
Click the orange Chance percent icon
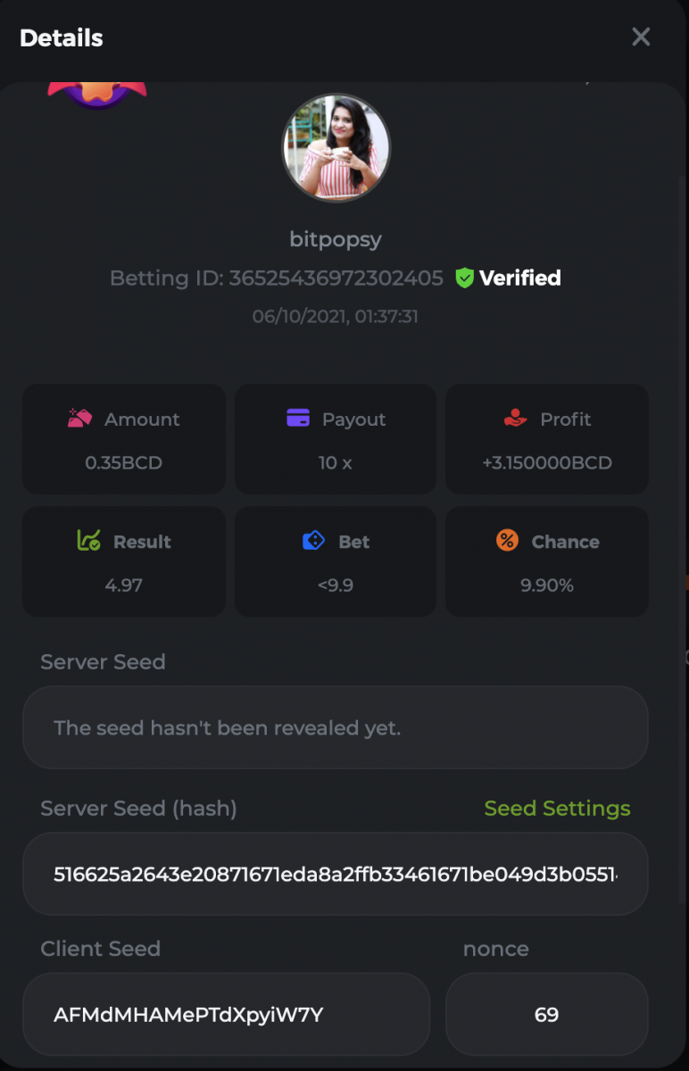tap(507, 540)
